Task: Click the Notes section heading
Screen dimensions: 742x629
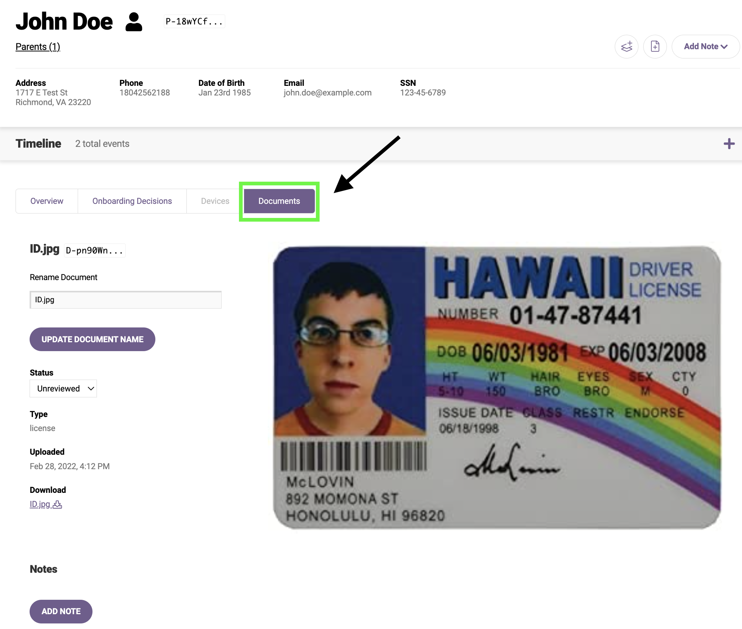Action: 44,569
